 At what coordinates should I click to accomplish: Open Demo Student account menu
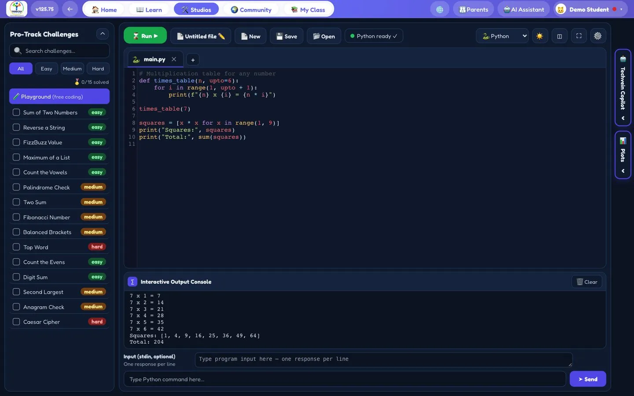point(590,9)
